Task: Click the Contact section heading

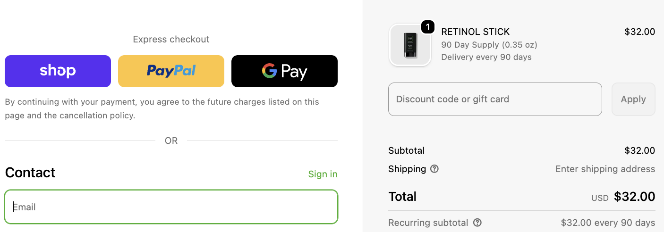Action: (x=30, y=173)
